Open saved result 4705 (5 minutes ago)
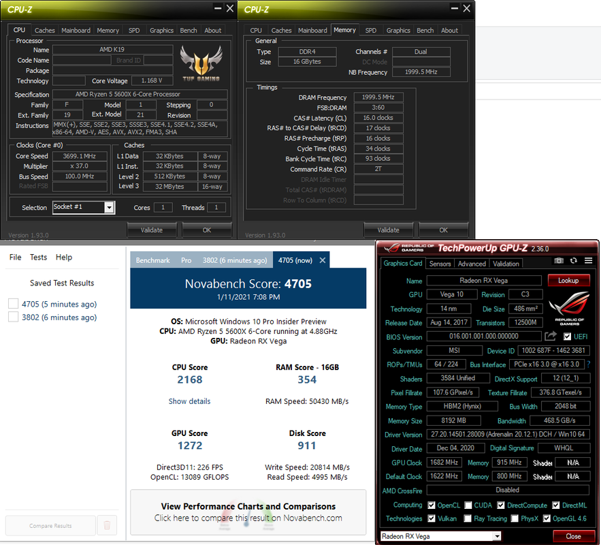 (59, 304)
